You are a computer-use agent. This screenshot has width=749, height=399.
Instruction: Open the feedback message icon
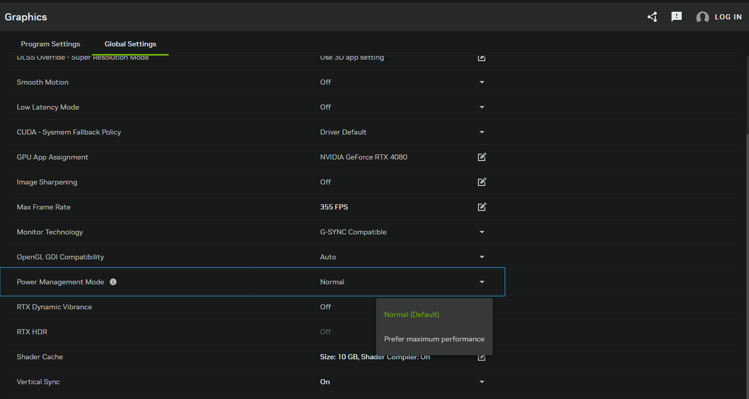[x=677, y=17]
